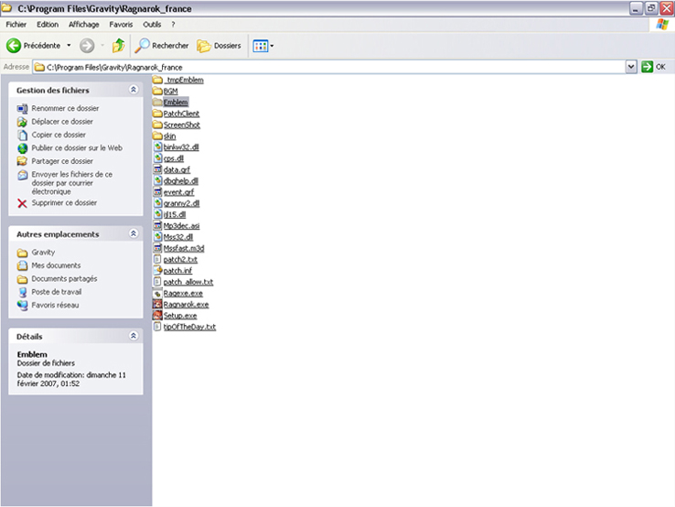The height and width of the screenshot is (507, 675).
Task: Click the green Précédente back arrow
Action: coord(14,45)
